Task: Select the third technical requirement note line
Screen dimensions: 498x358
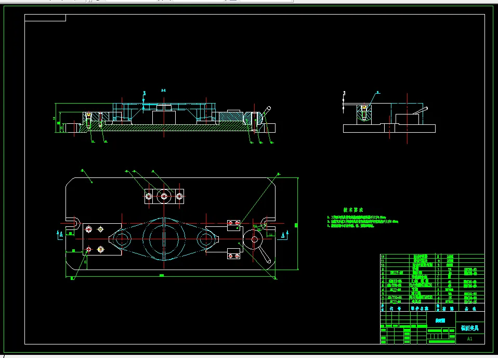Action: tap(351, 226)
